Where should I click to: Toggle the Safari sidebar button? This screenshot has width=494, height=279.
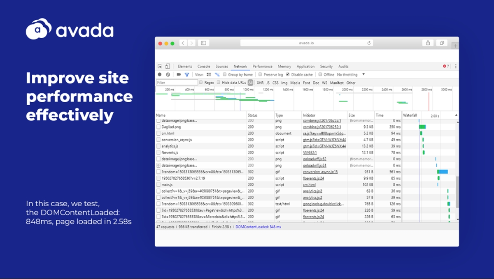203,43
